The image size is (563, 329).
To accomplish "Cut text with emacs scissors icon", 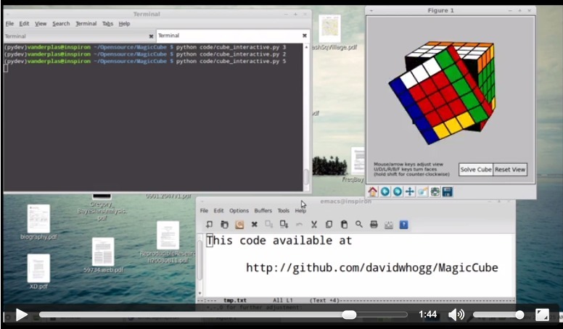I will 314,225.
